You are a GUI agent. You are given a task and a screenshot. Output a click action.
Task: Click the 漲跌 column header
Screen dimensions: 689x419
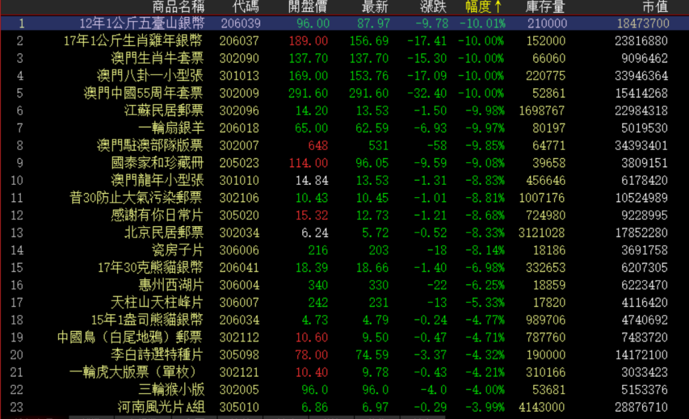pyautogui.click(x=433, y=7)
